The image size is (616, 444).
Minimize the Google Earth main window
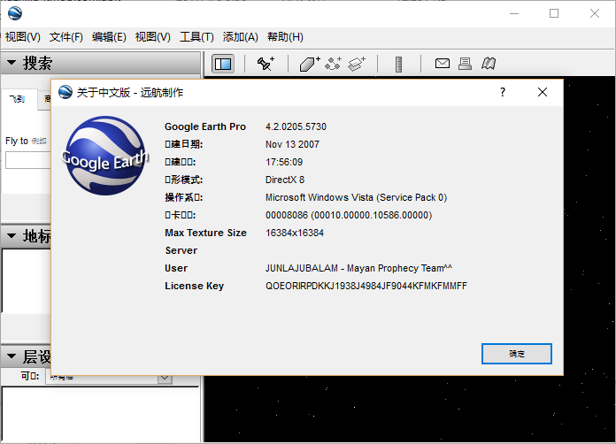pyautogui.click(x=514, y=13)
